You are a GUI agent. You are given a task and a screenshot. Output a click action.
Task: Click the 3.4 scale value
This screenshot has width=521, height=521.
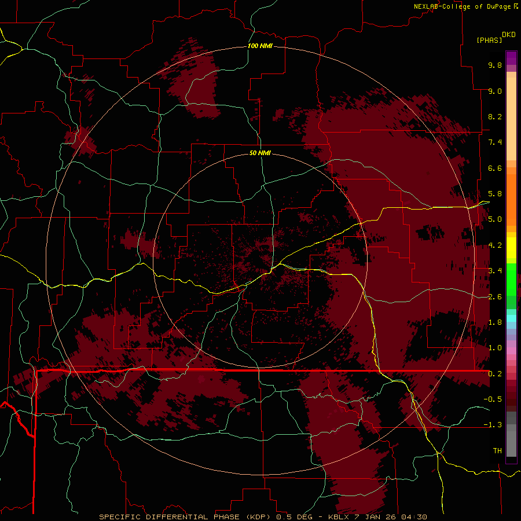(x=495, y=271)
